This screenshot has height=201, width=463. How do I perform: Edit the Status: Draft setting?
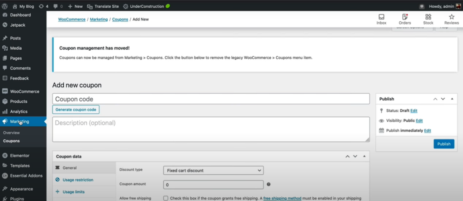click(414, 110)
